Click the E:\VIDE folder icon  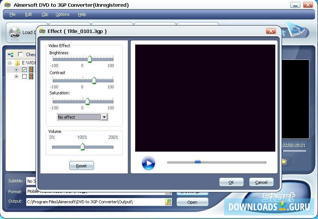click(18, 63)
